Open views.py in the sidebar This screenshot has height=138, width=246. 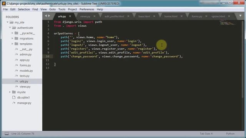[25, 87]
